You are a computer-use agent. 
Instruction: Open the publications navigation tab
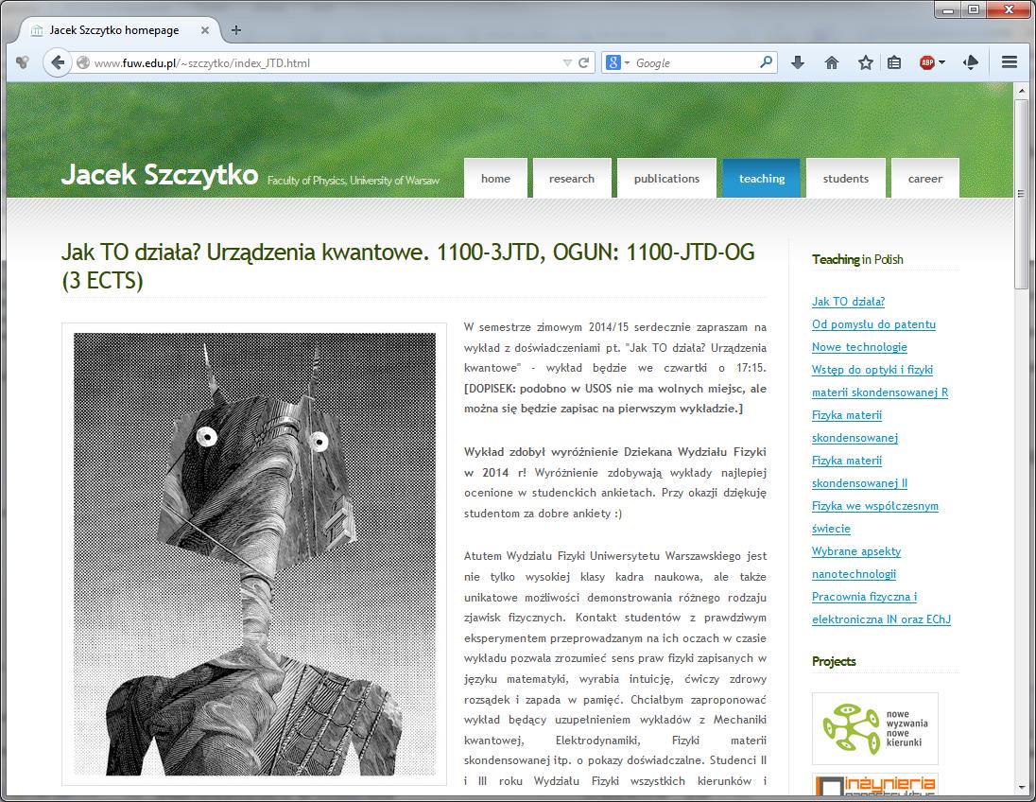[666, 179]
